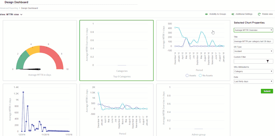This screenshot has height=136, width=275.
Task: Click into the Custom Filter input box
Action: coord(249,61)
